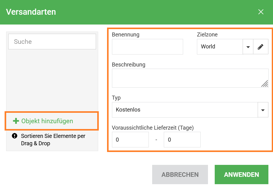273x190 pixels.
Task: Close the Versandarten dialog with the X
Action: pyautogui.click(x=261, y=12)
